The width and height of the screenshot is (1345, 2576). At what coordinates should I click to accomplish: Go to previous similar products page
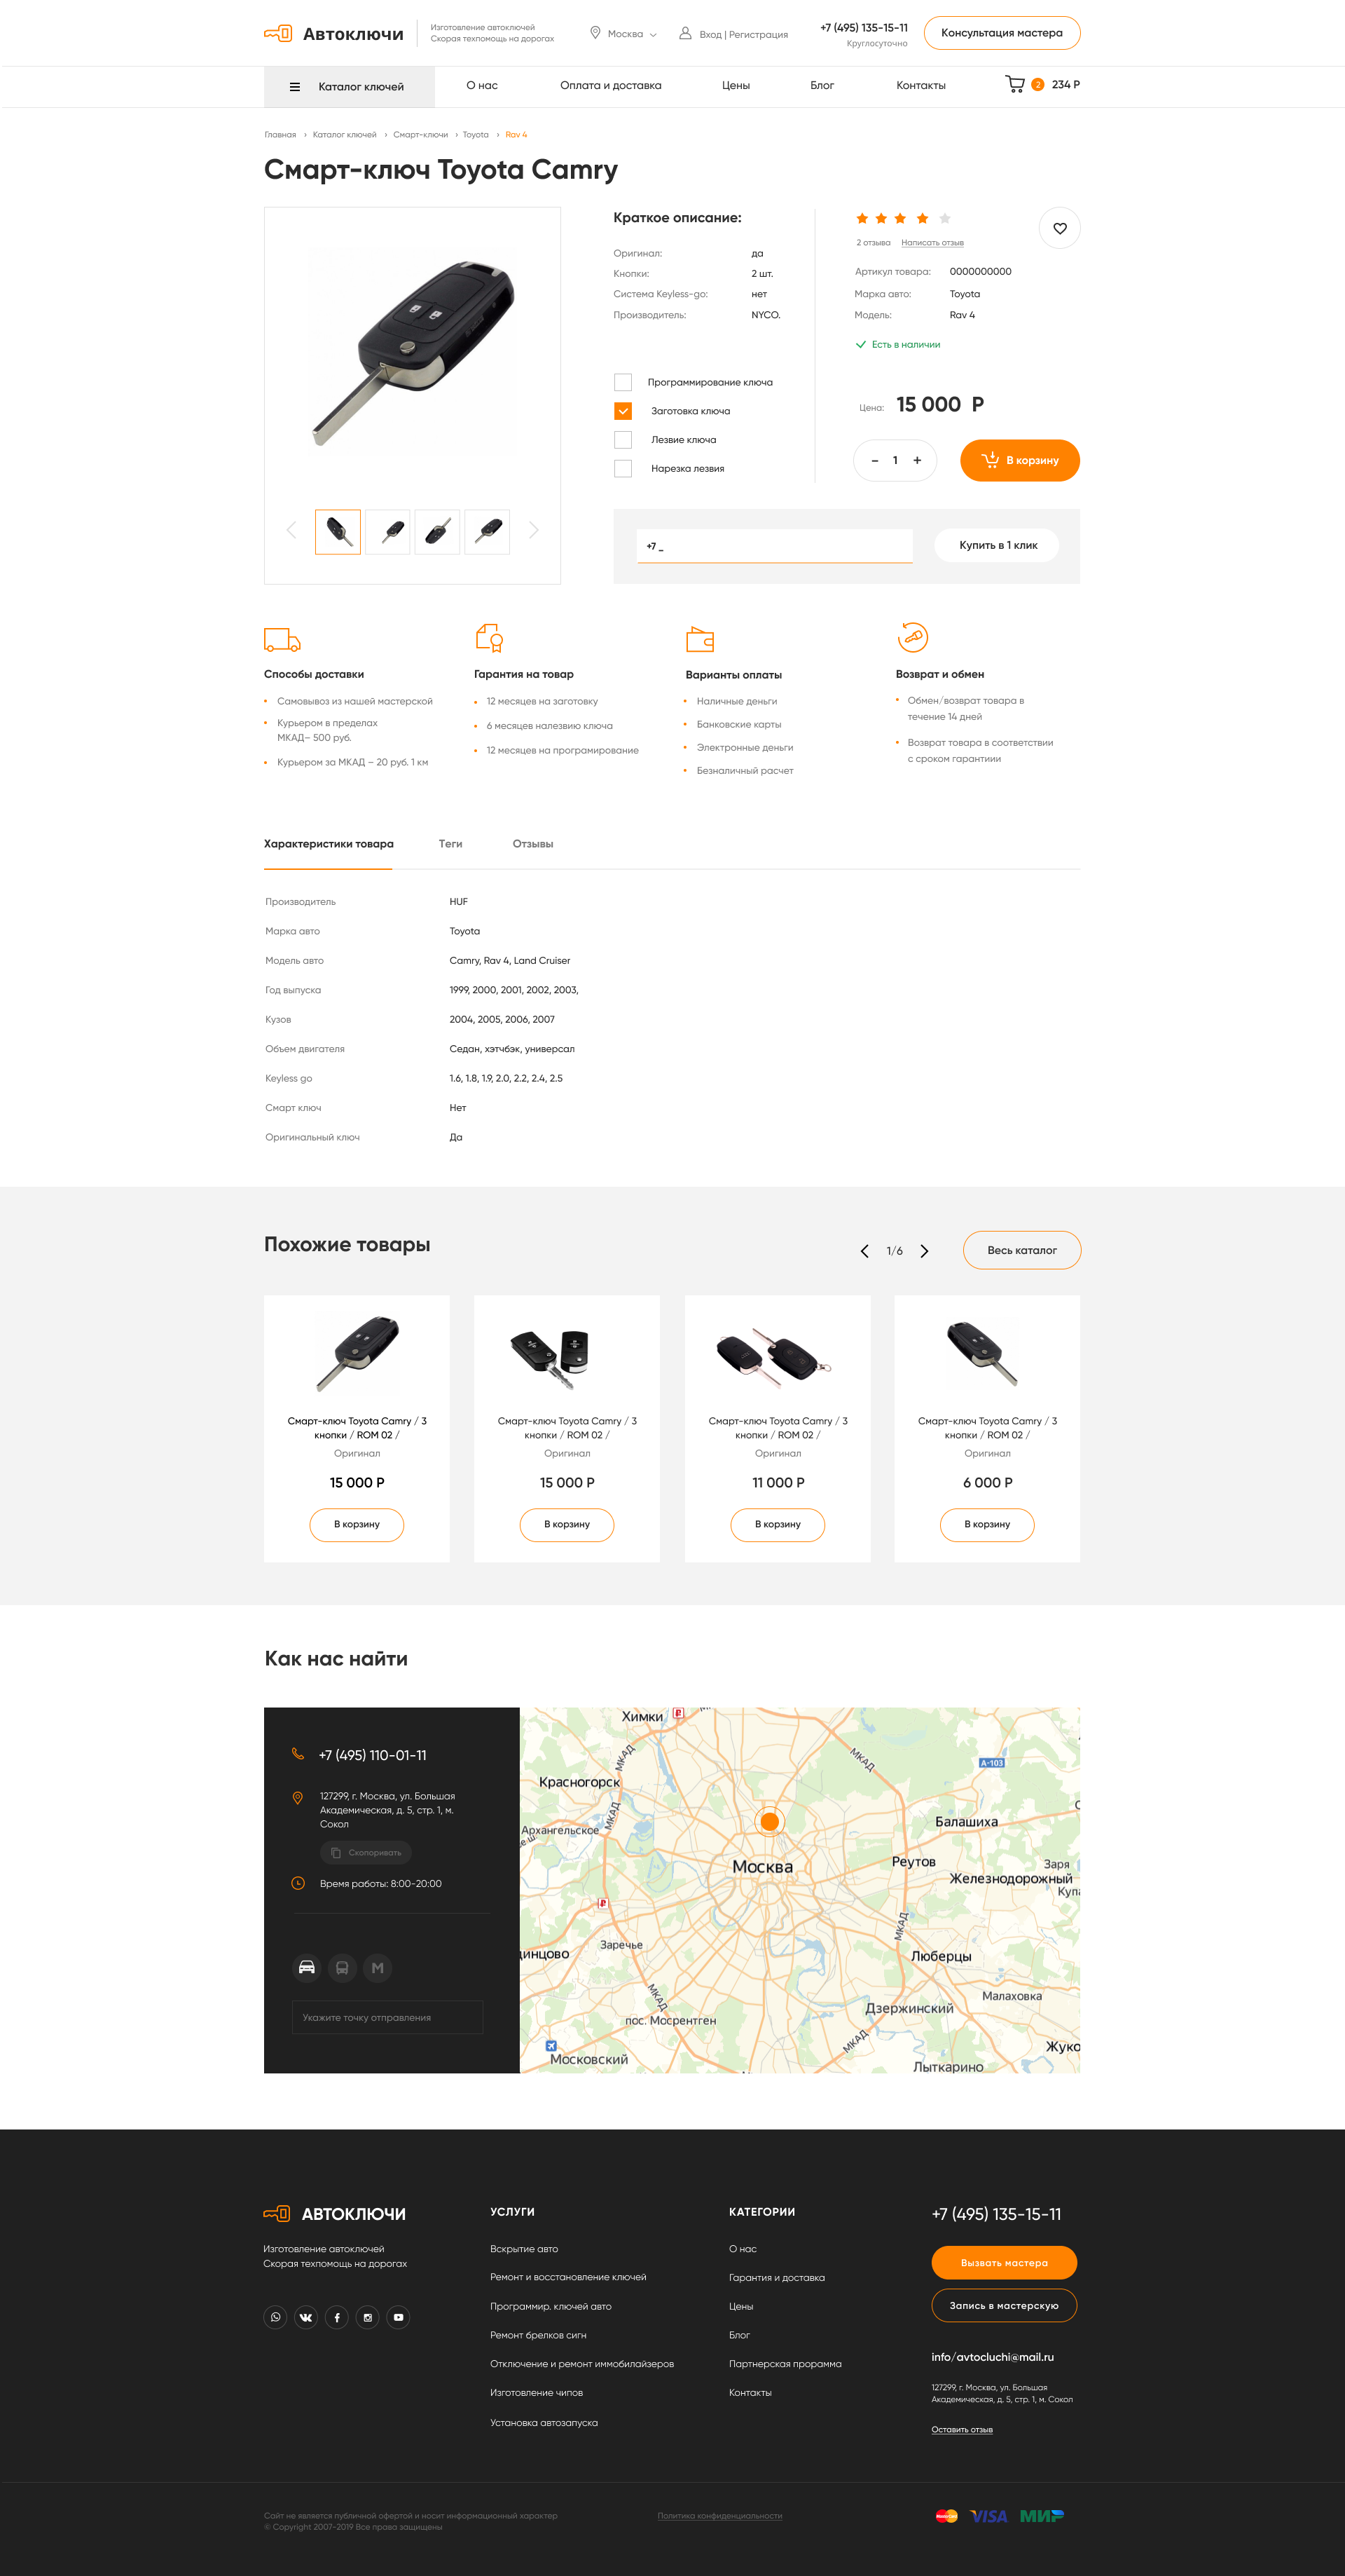[864, 1251]
